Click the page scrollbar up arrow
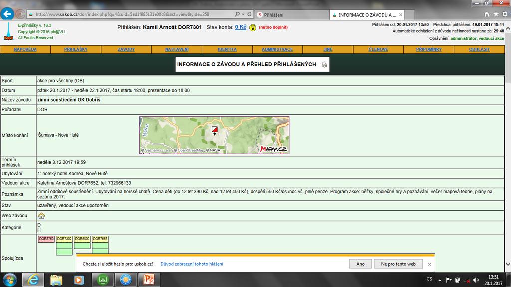511x287 pixels. pyautogui.click(x=508, y=28)
